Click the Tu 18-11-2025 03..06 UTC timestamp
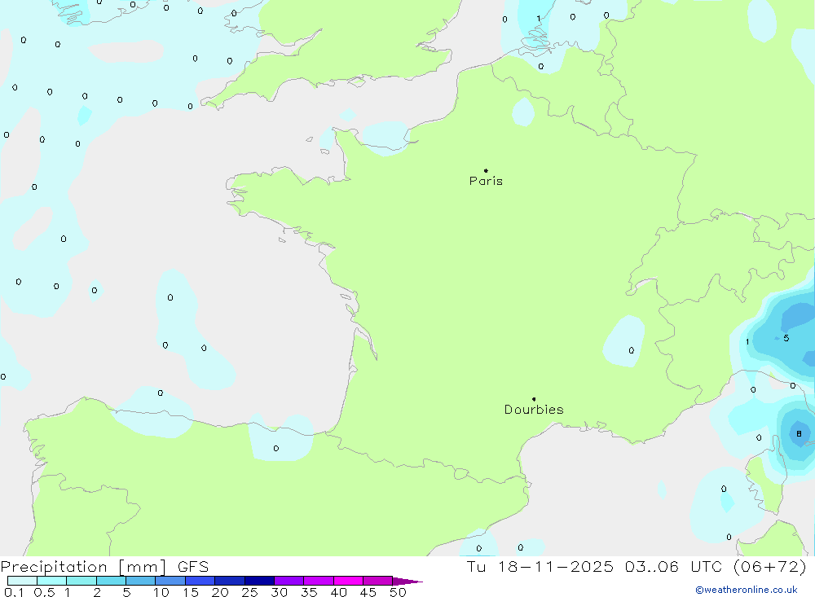The width and height of the screenshot is (815, 597). coord(637,567)
